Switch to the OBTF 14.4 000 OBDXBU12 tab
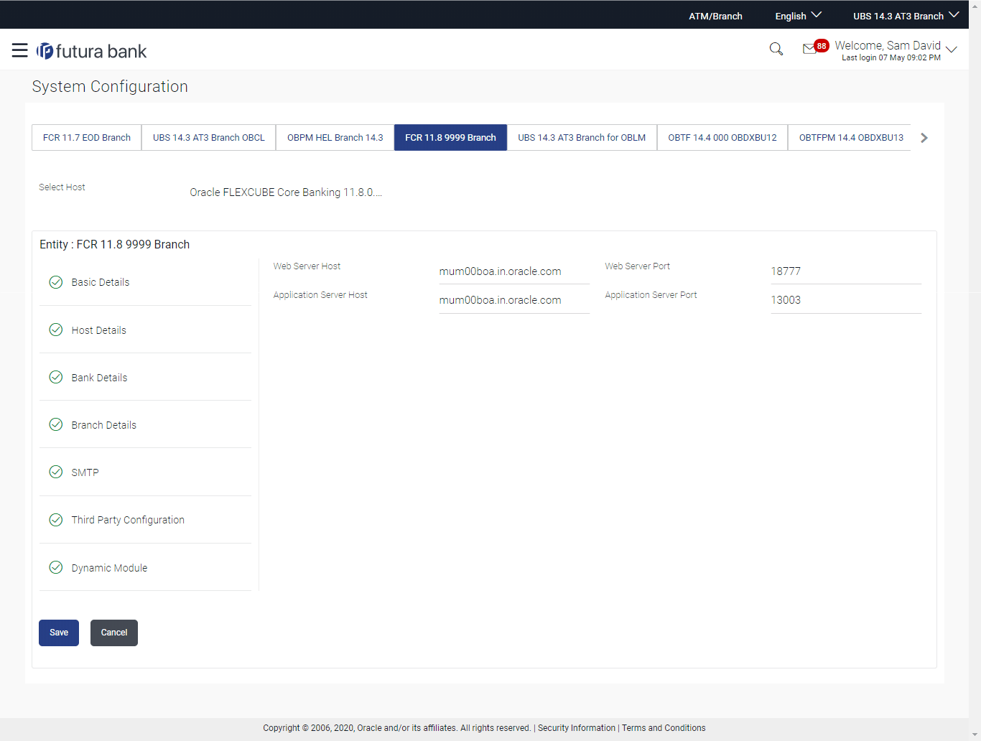 tap(722, 138)
